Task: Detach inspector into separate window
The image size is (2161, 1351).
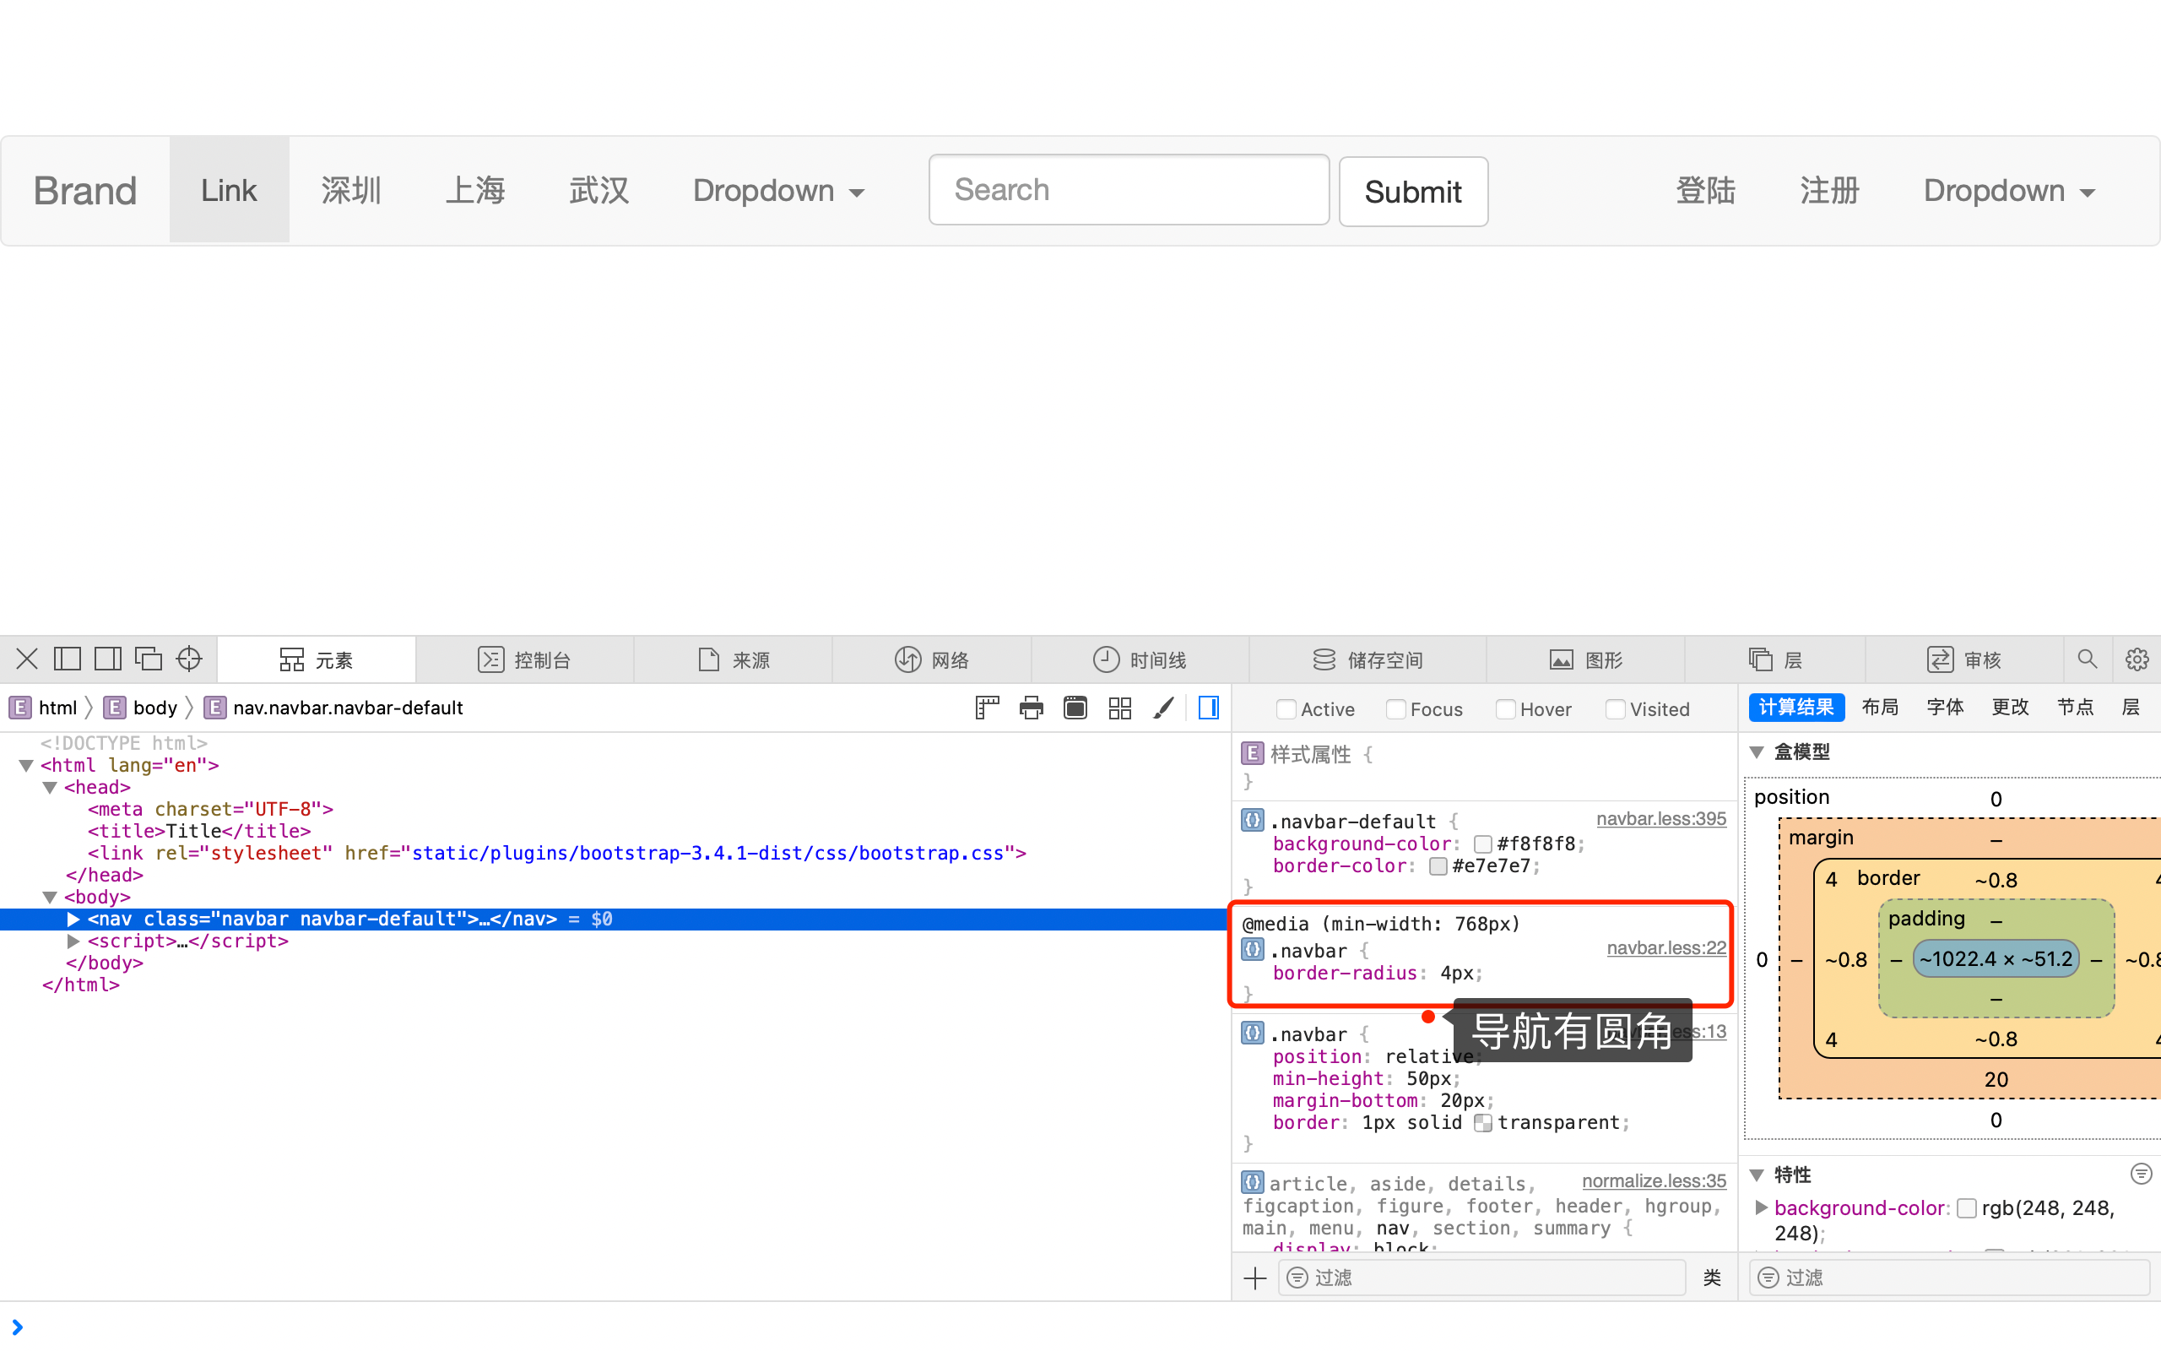Action: click(149, 659)
